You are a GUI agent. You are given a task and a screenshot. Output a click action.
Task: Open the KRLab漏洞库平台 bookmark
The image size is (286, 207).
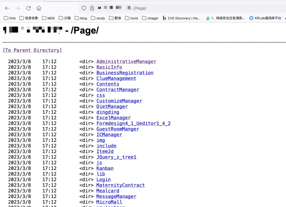pos(265,18)
